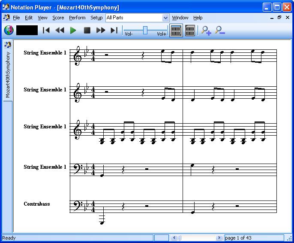Click 'page 1 of 43' status text

(x=238, y=238)
